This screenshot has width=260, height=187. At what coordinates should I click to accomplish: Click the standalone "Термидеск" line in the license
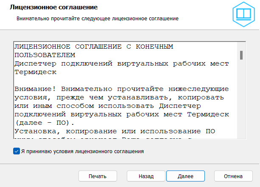[x=36, y=72]
